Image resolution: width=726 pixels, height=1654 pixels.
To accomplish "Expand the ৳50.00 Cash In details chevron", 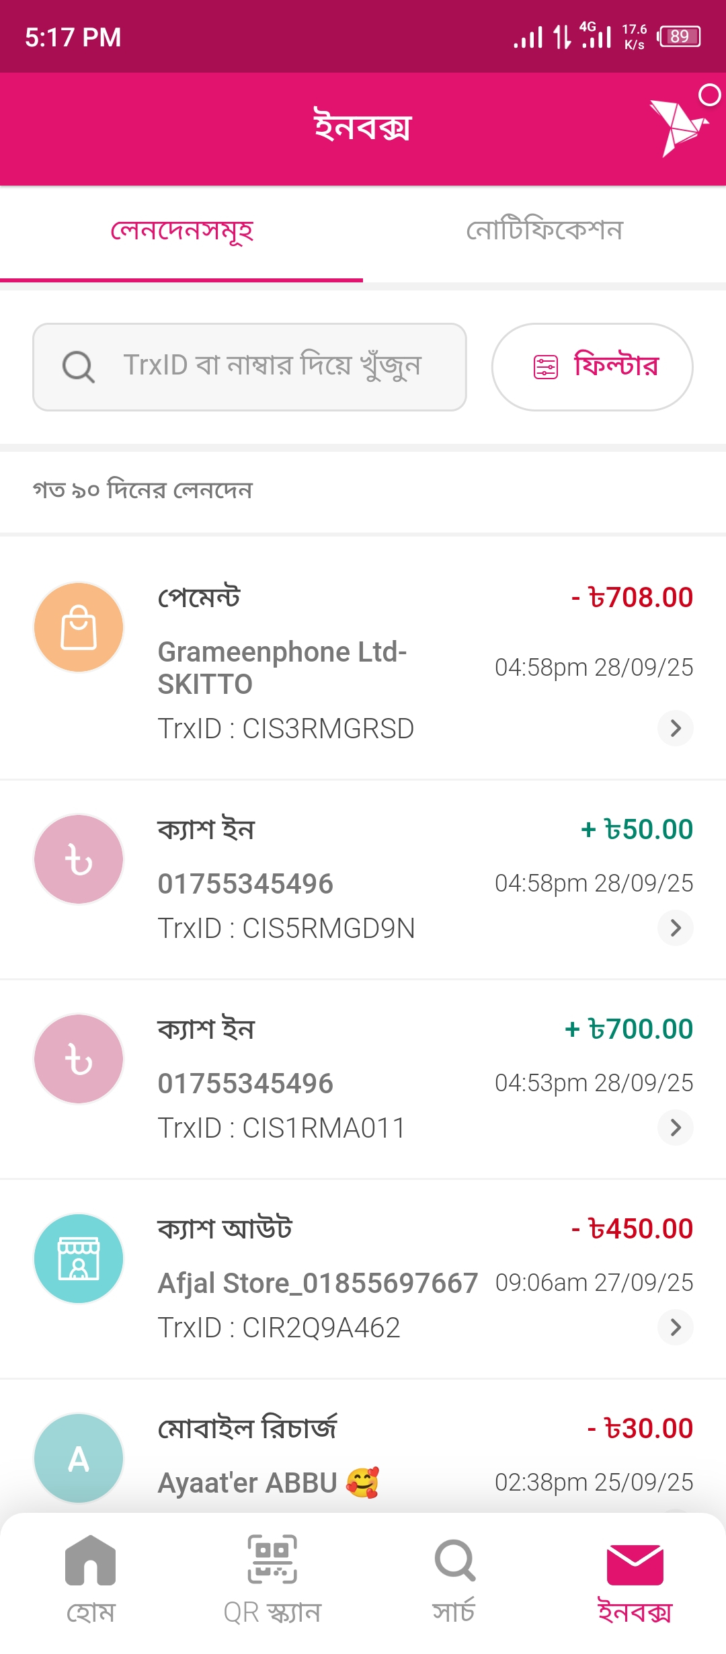I will pos(676,928).
